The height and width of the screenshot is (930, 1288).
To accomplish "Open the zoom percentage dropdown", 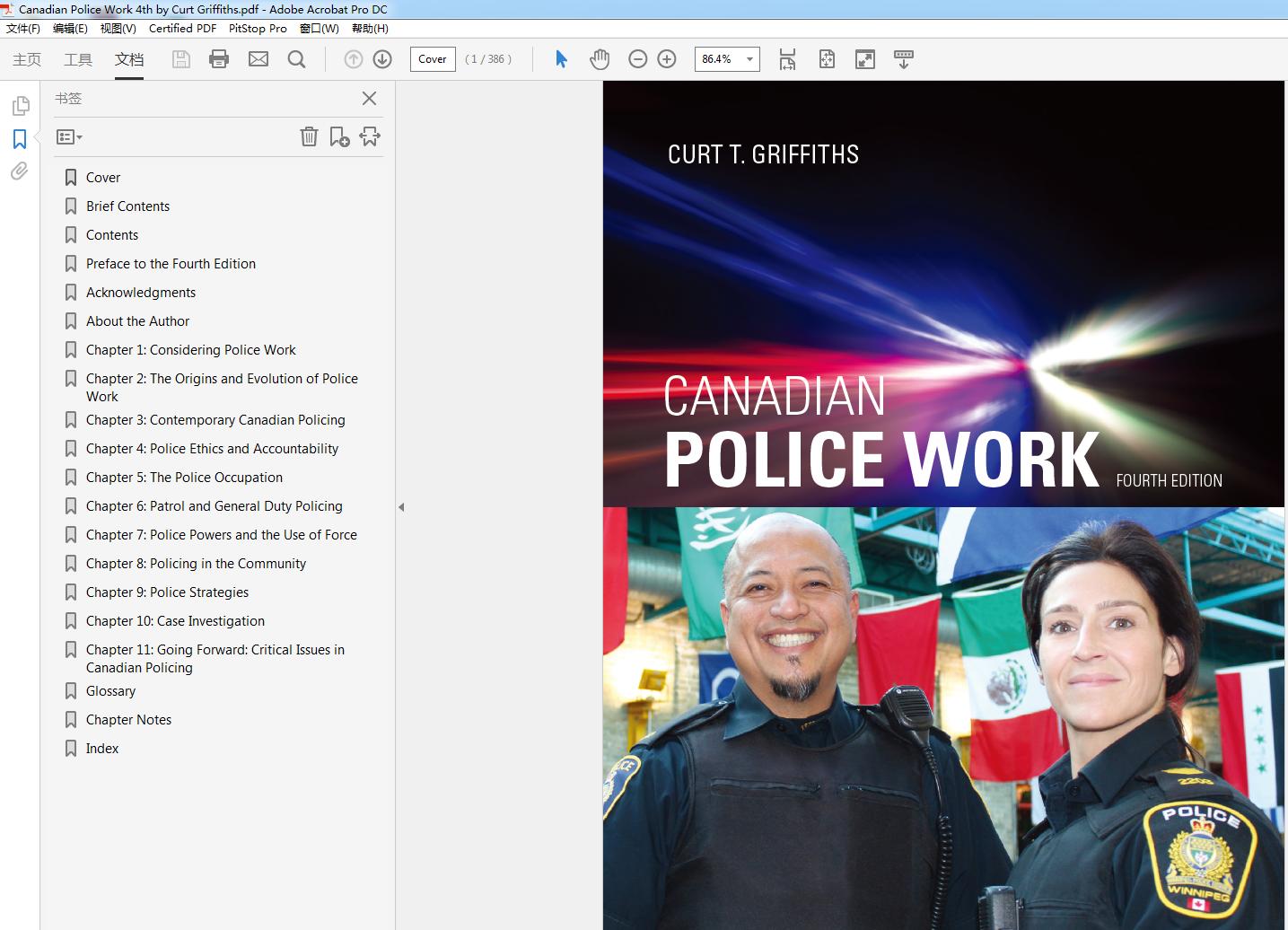I will coord(749,59).
